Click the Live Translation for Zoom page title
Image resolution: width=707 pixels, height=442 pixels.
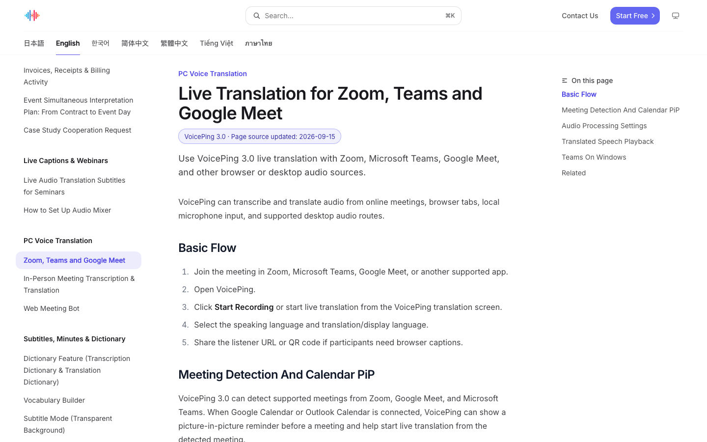330,103
